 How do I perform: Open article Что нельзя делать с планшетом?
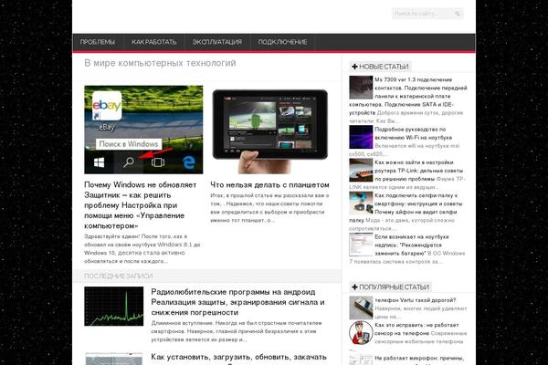(x=269, y=185)
